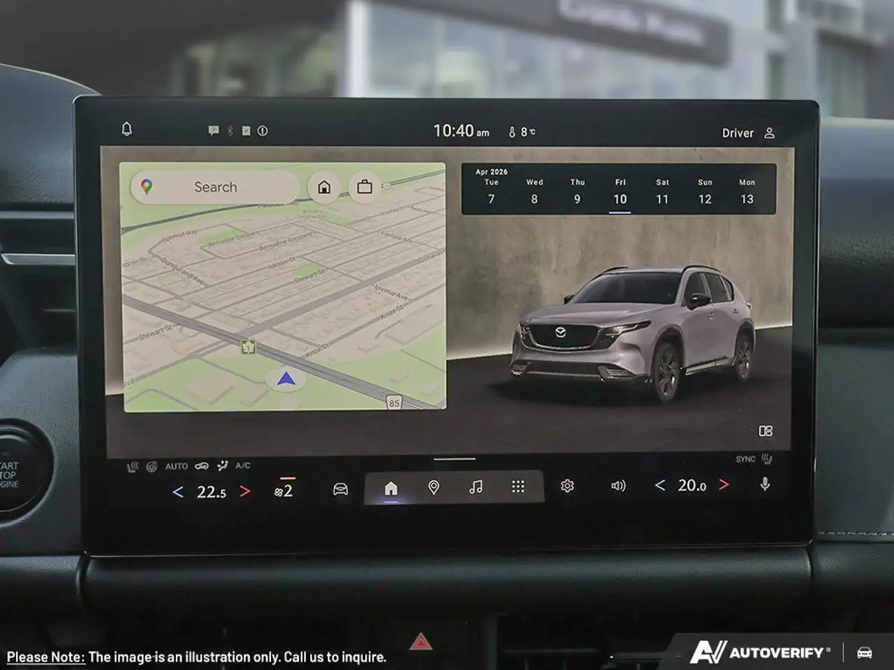Screen dimensions: 894x670
Task: Adjust the fan speed level 2
Action: (284, 491)
